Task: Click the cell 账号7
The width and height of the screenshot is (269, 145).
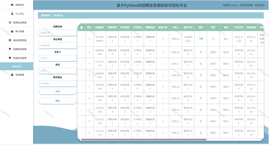Action: point(213,64)
